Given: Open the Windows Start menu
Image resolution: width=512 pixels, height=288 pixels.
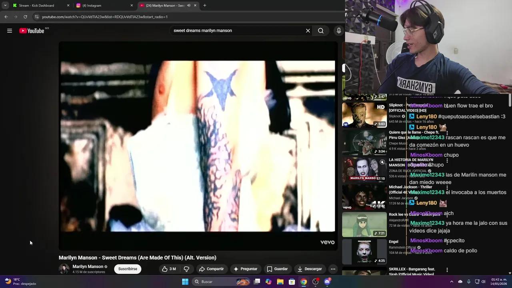Looking at the screenshot, I should point(185,282).
